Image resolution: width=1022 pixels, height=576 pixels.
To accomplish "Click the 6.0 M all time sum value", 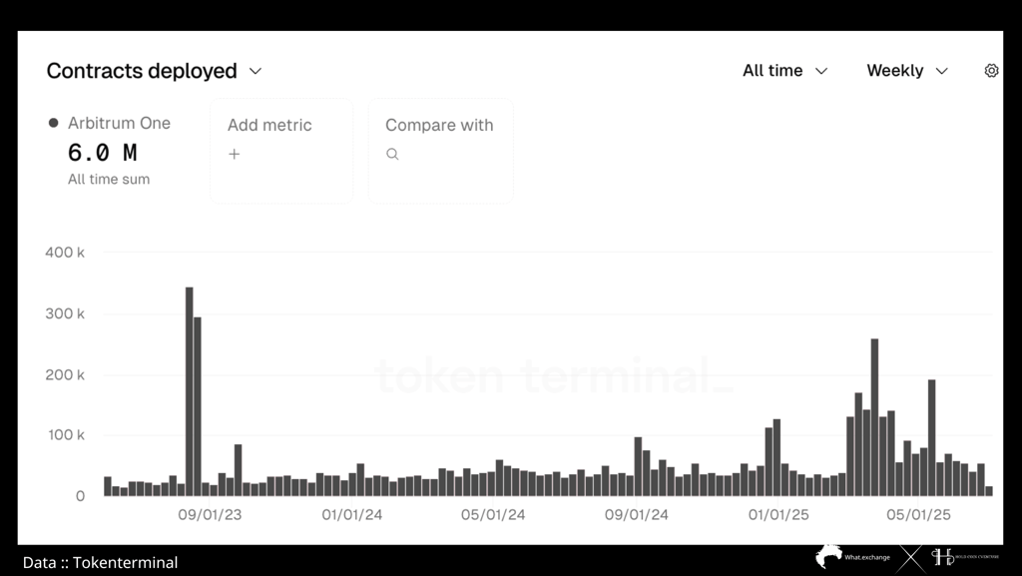I will click(103, 153).
